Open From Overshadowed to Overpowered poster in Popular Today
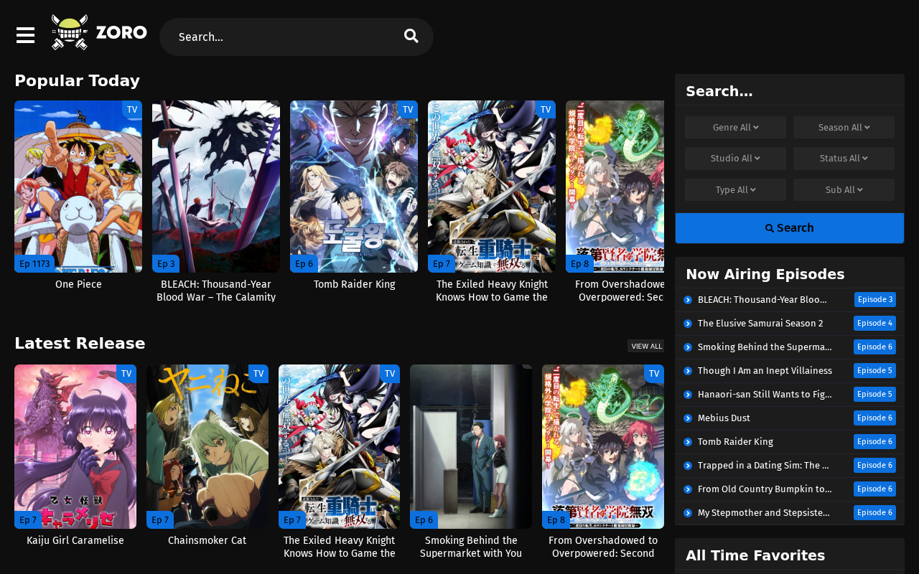The height and width of the screenshot is (574, 919). pos(615,187)
